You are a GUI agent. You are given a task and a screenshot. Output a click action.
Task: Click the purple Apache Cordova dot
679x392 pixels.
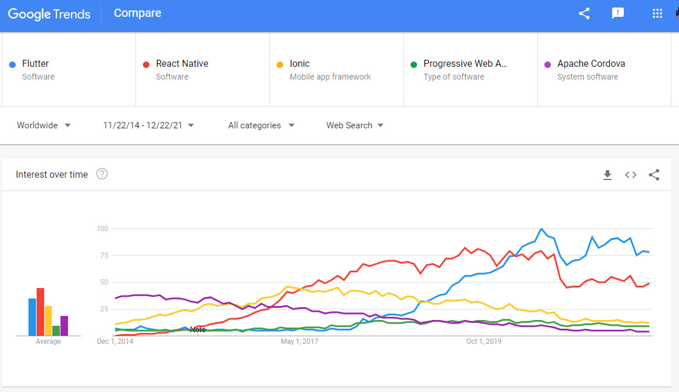[x=548, y=64]
